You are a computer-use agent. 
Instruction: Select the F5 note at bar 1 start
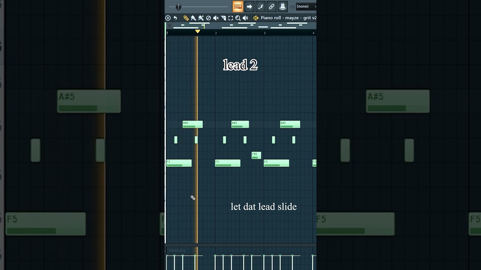[x=179, y=163]
